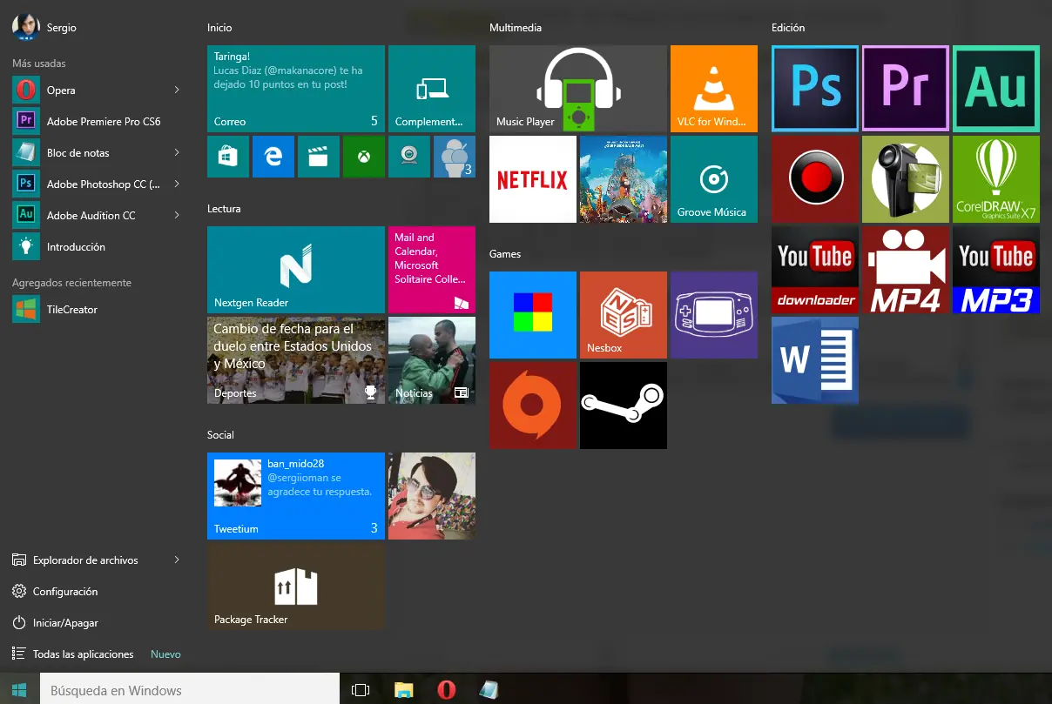Open the Complementos phone companion tile
This screenshot has height=704, width=1052.
pyautogui.click(x=432, y=89)
